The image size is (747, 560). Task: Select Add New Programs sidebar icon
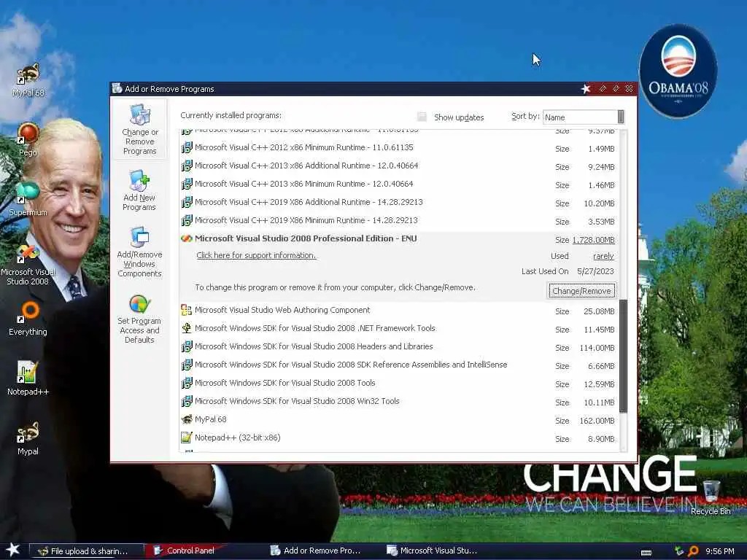[139, 190]
